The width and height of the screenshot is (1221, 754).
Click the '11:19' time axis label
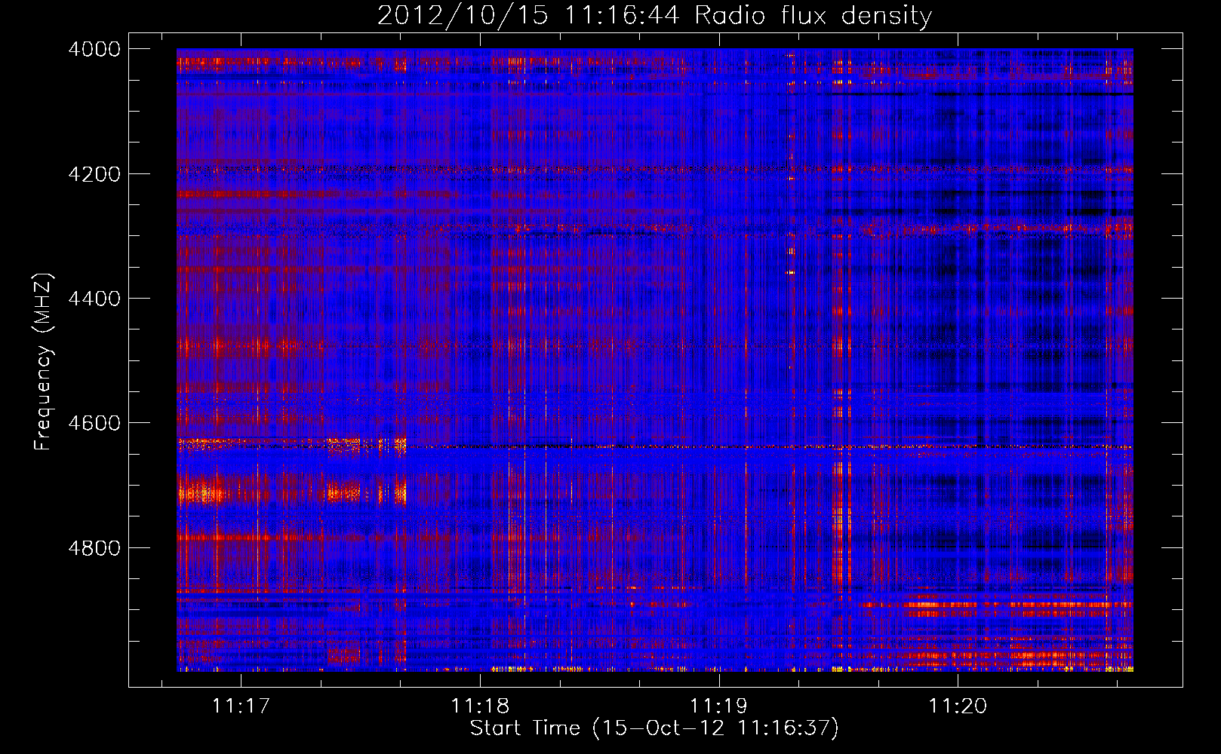coord(718,706)
